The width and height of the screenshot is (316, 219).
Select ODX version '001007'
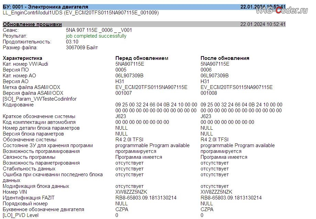click(x=123, y=93)
